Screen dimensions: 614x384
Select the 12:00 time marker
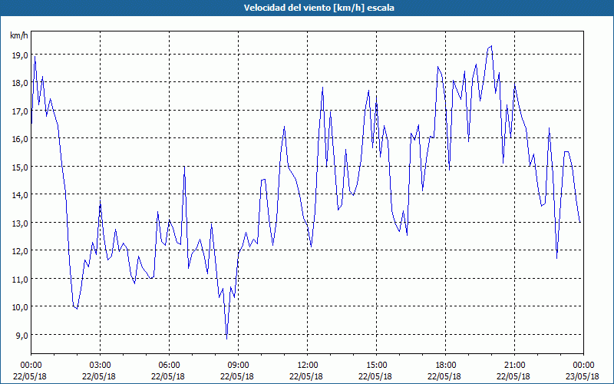307,365
